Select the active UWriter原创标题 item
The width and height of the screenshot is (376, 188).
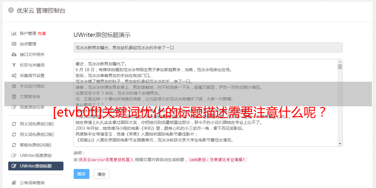click(x=36, y=166)
